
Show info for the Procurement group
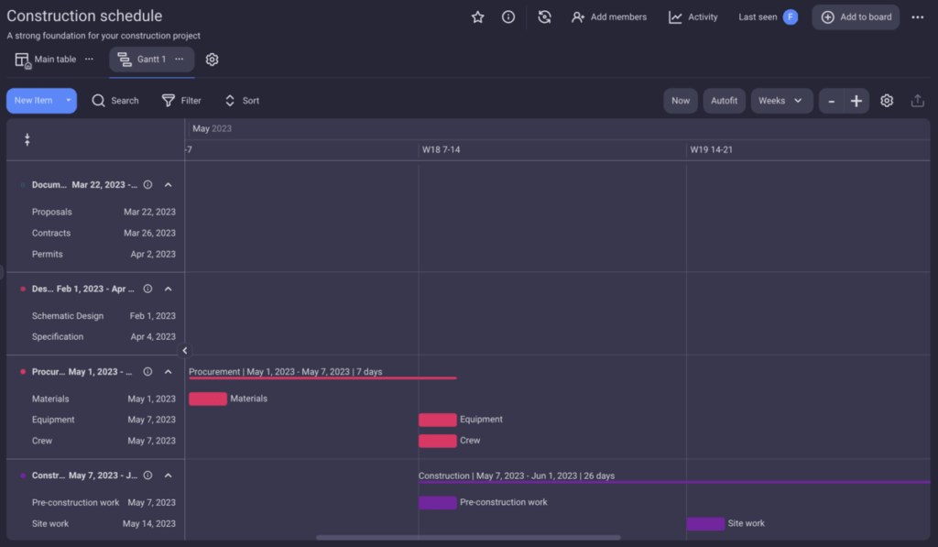click(147, 372)
